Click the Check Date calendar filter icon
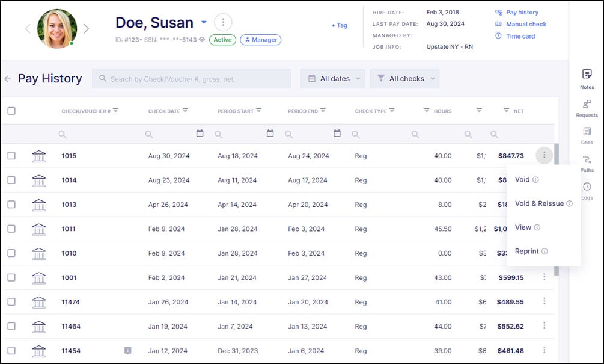This screenshot has height=364, width=604. coord(200,134)
